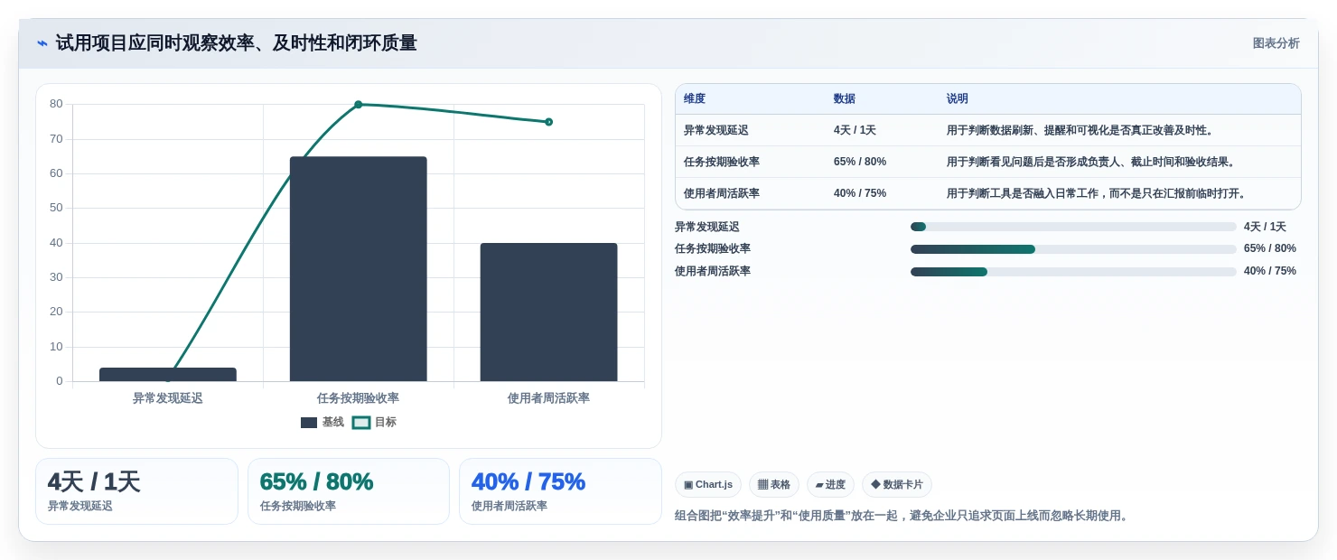Image resolution: width=1337 pixels, height=560 pixels.
Task: Click the 图表分析 label in the header
Action: tap(1276, 43)
